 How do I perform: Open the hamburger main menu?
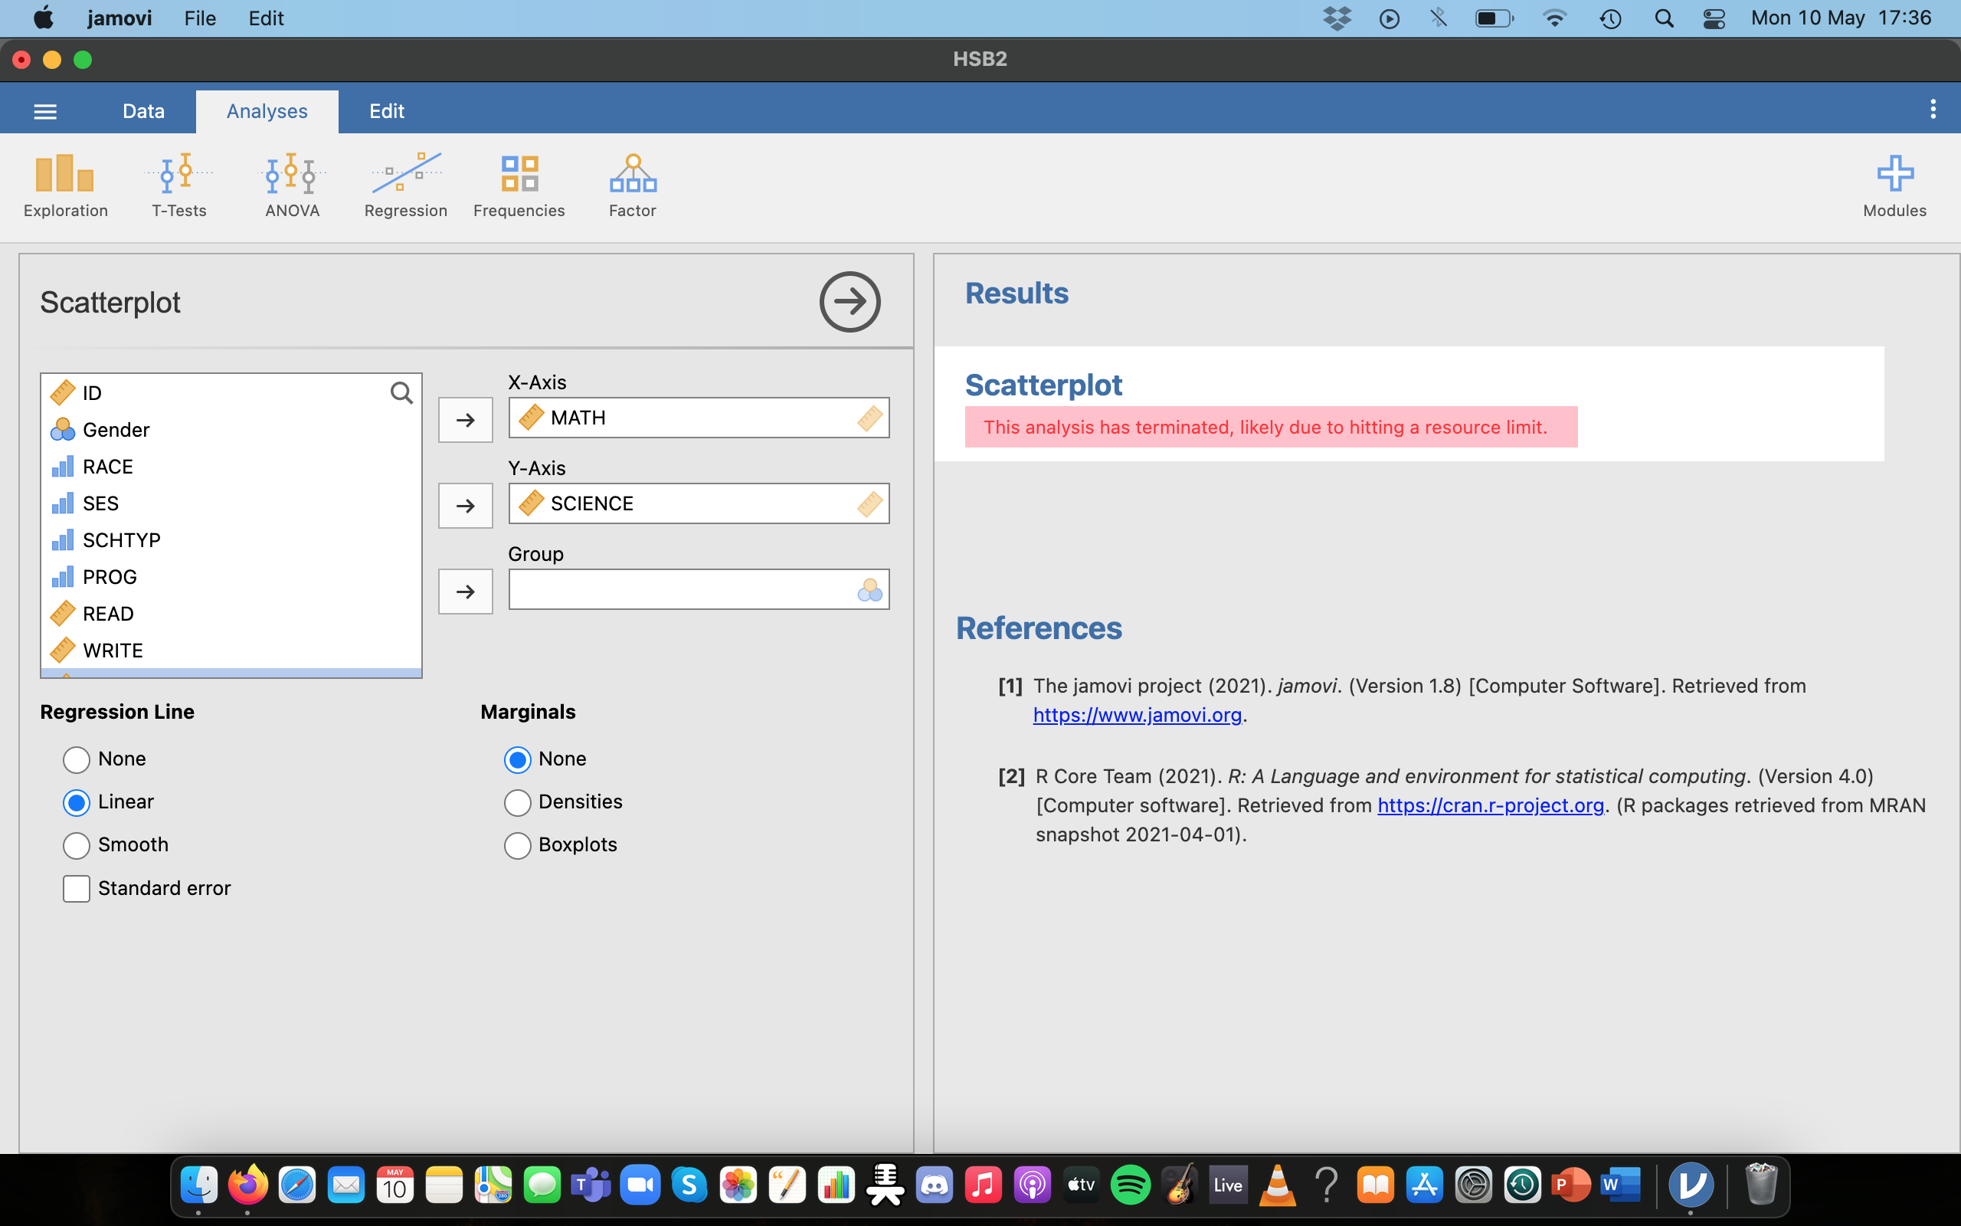click(x=45, y=111)
